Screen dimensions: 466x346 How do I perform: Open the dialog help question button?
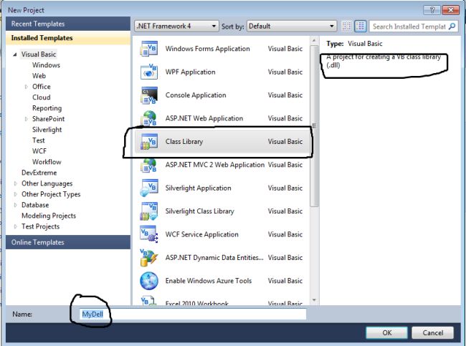(x=432, y=10)
